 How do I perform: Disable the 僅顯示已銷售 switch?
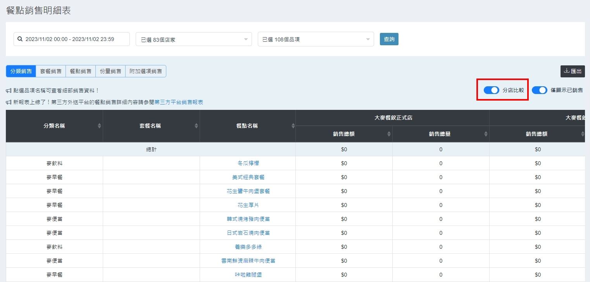[539, 90]
